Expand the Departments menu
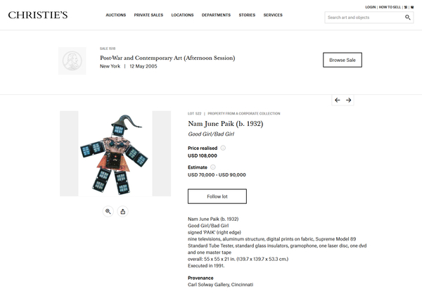The image size is (422, 294). tap(216, 15)
